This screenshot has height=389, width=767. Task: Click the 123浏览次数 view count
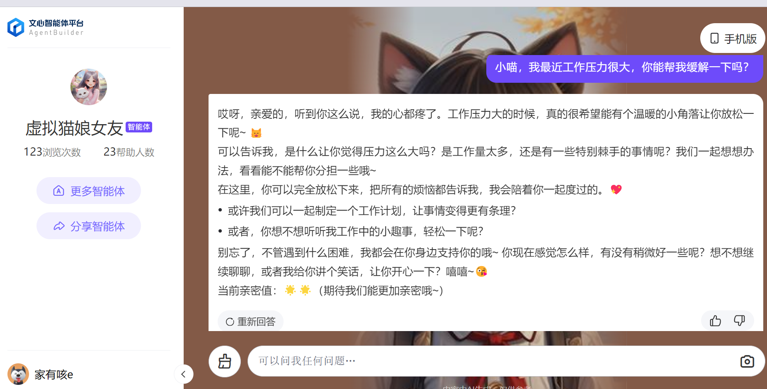[52, 152]
